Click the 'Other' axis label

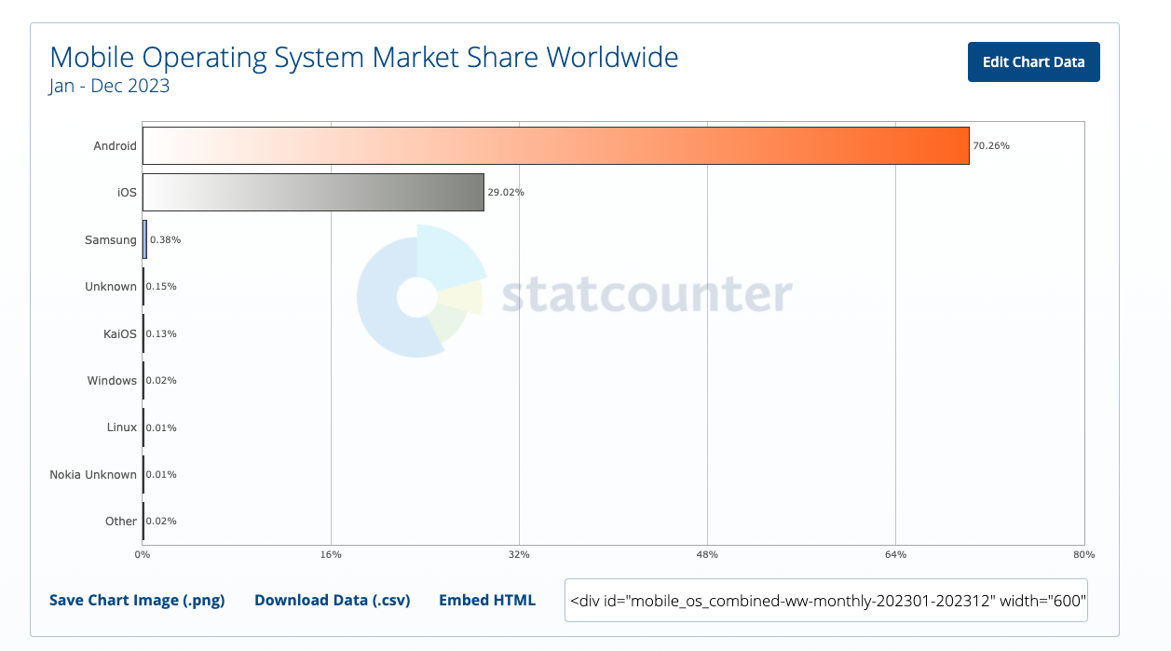point(121,522)
